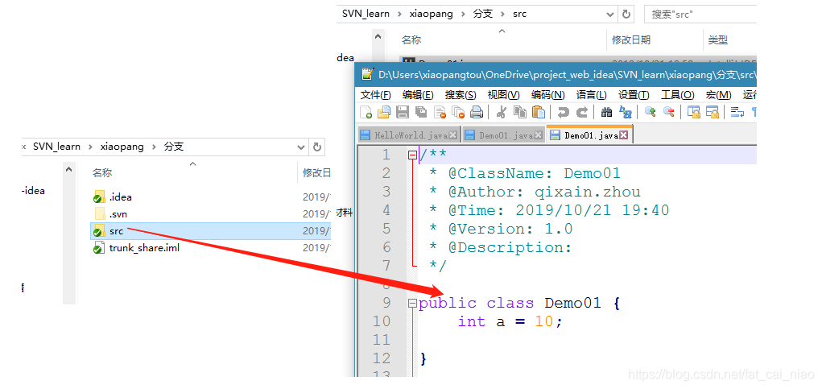Click the Find binoculars toolbar icon
The width and height of the screenshot is (822, 389).
tap(606, 112)
